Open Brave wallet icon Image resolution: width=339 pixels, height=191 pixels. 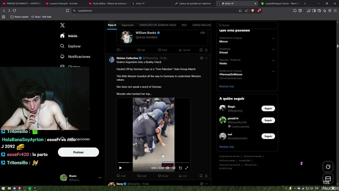tap(319, 11)
